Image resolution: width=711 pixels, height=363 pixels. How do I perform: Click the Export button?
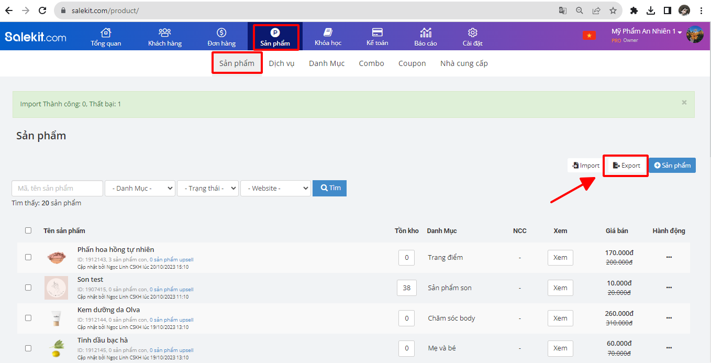[626, 166]
